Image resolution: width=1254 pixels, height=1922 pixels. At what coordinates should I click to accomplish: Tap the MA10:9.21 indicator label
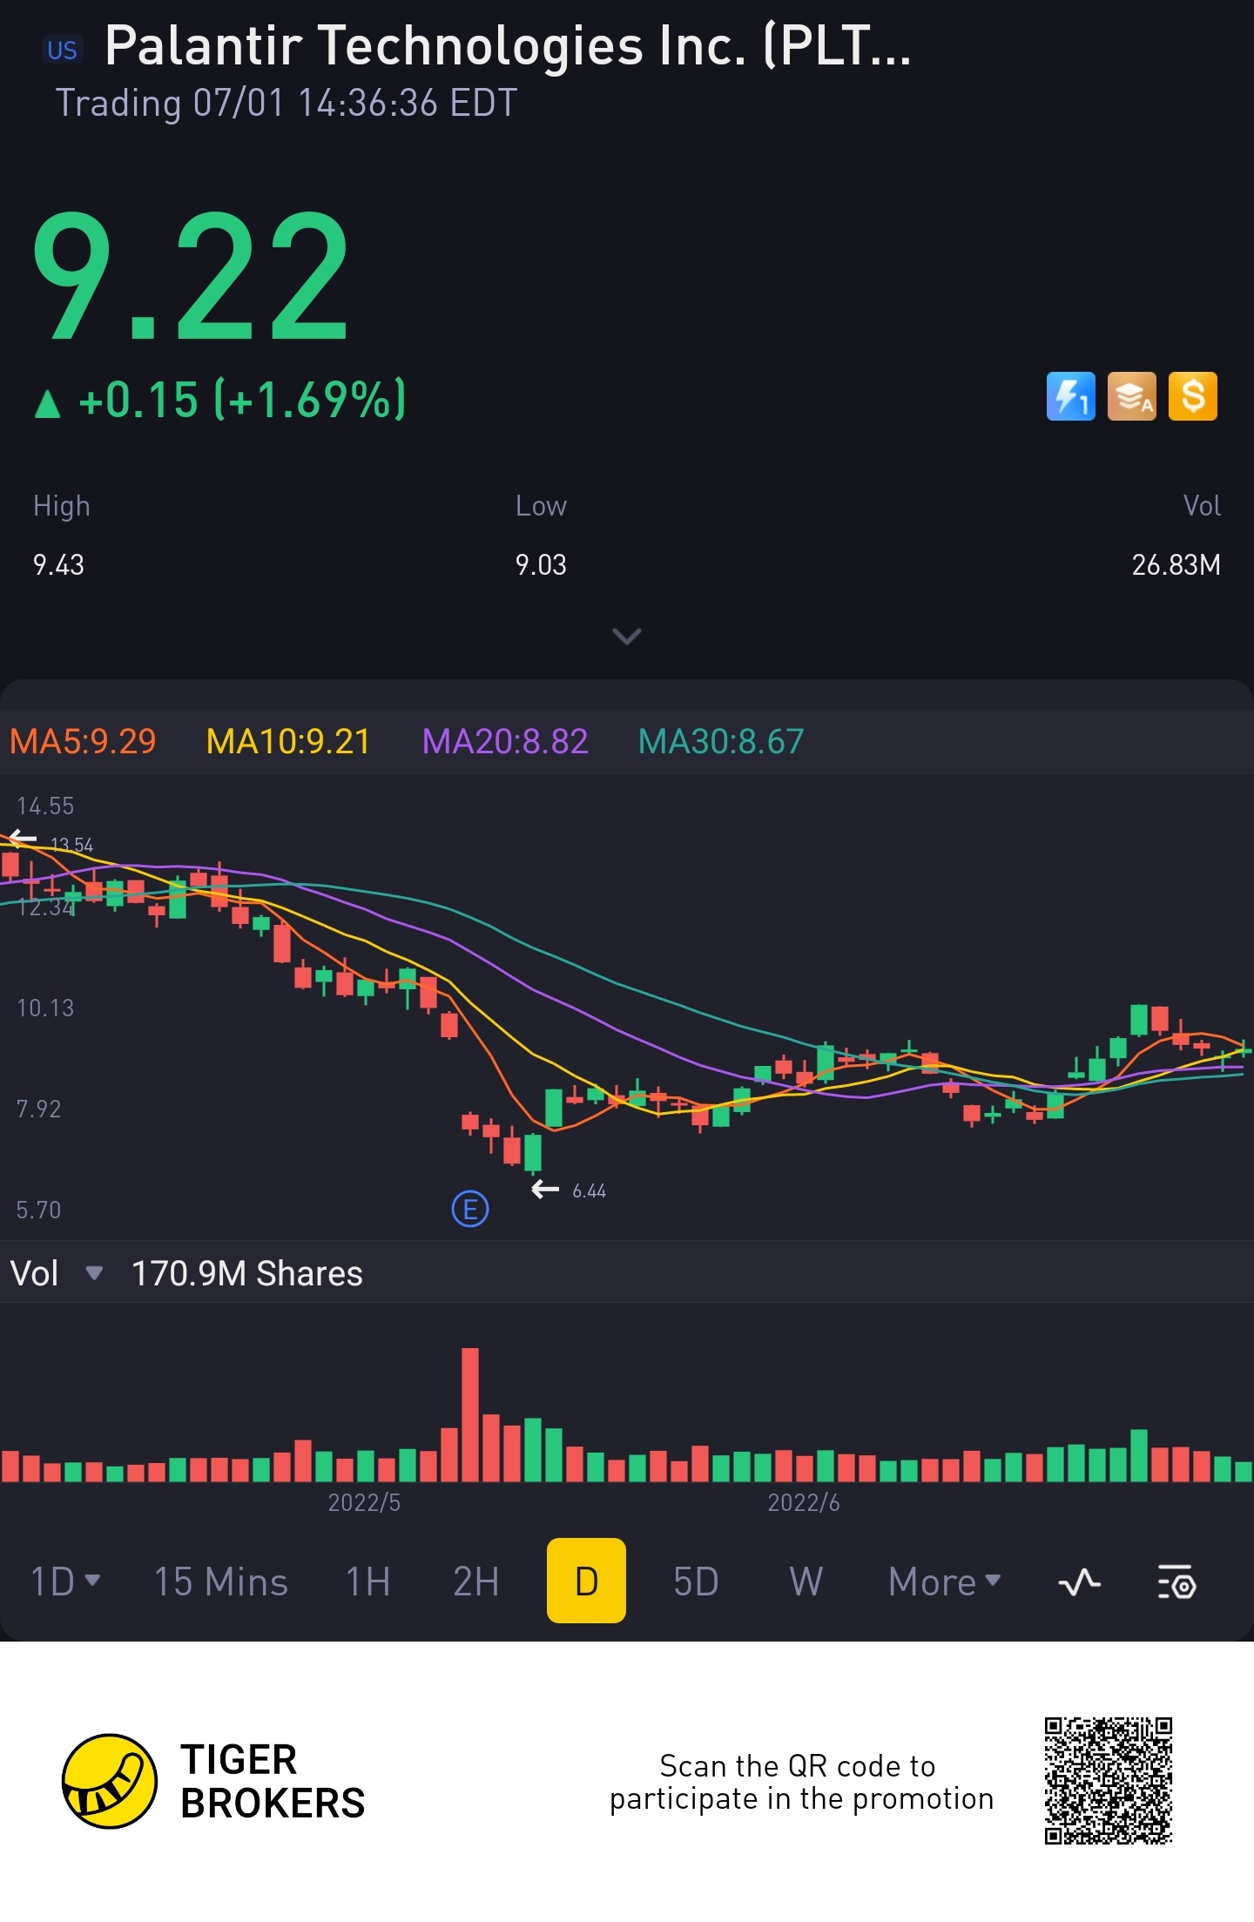point(288,742)
